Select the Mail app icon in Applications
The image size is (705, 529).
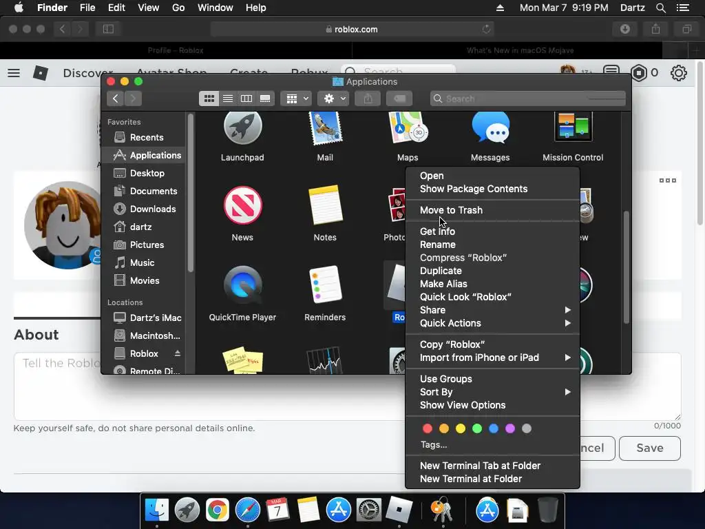(x=325, y=129)
